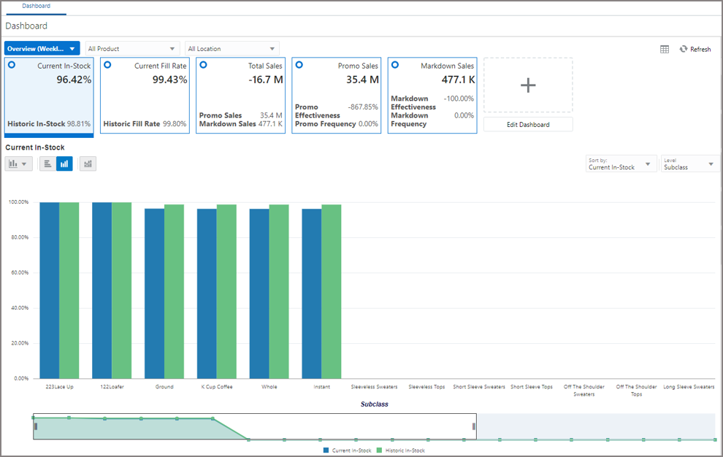The width and height of the screenshot is (723, 457).
Task: Click the plus icon to add a tile
Action: 527,85
